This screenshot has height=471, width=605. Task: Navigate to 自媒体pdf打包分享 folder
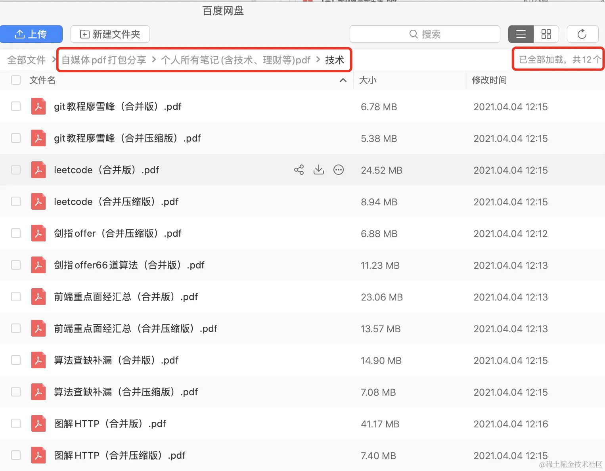click(103, 59)
